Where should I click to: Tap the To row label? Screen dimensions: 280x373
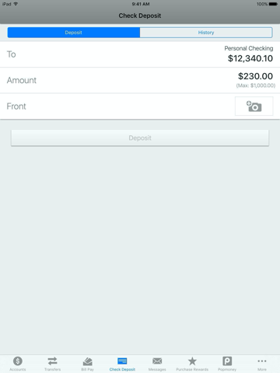(11, 54)
